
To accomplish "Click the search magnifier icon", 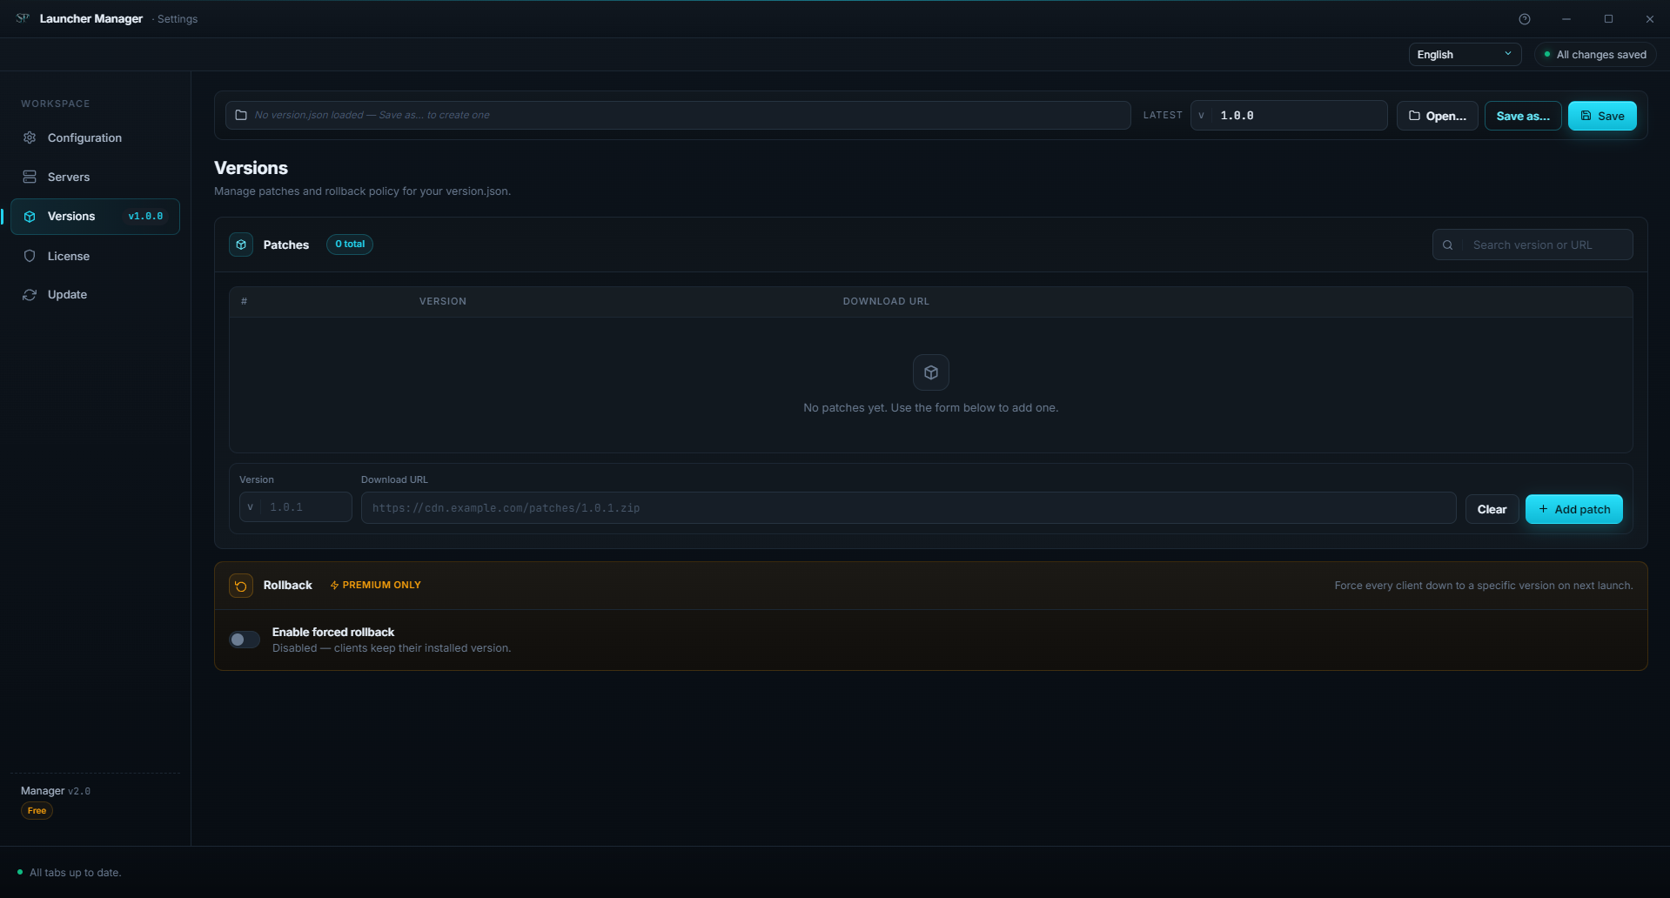I will [x=1447, y=245].
